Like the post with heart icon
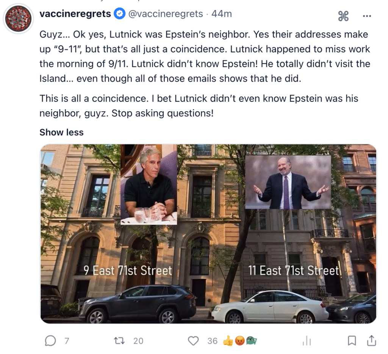 tap(193, 341)
